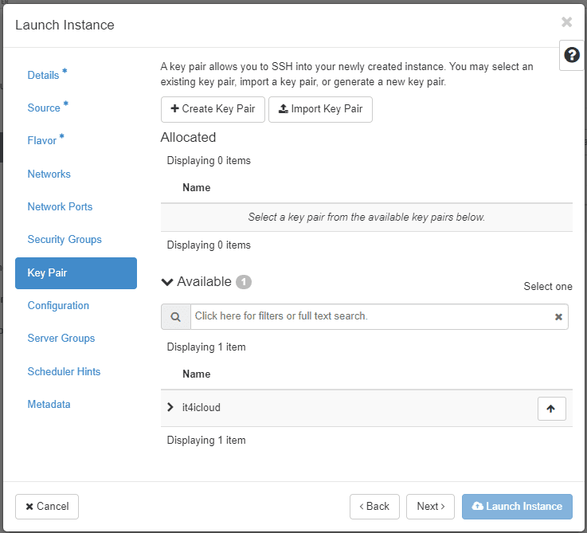Close the Launch Instance dialog
Image resolution: width=587 pixels, height=533 pixels.
[x=566, y=22]
